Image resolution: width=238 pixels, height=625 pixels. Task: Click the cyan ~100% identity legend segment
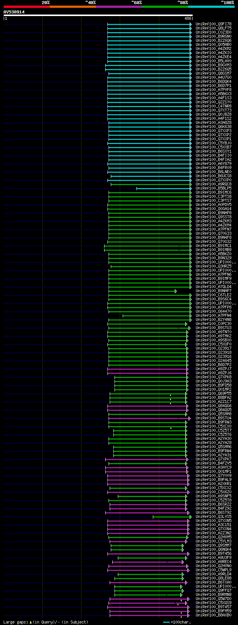coord(211,7)
